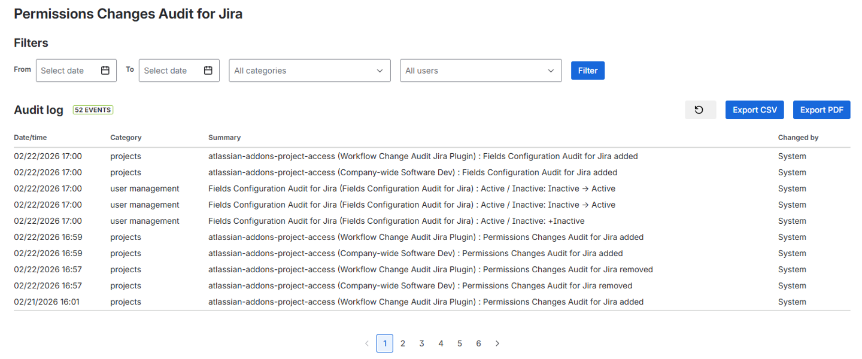Select the 02/21/2026 16:01 date cell
The height and width of the screenshot is (359, 862).
(x=47, y=302)
